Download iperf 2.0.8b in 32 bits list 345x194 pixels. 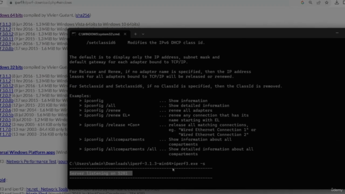pyautogui.click(x=6, y=100)
